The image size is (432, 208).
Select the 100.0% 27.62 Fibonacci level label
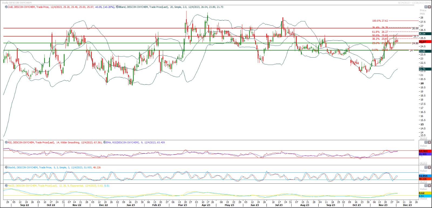[380, 21]
